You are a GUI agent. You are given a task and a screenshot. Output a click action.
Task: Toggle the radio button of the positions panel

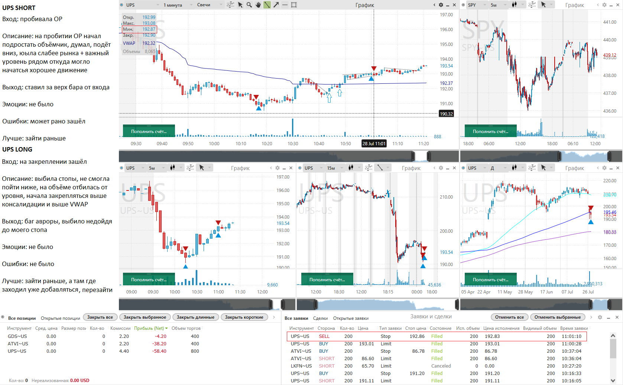[3, 317]
